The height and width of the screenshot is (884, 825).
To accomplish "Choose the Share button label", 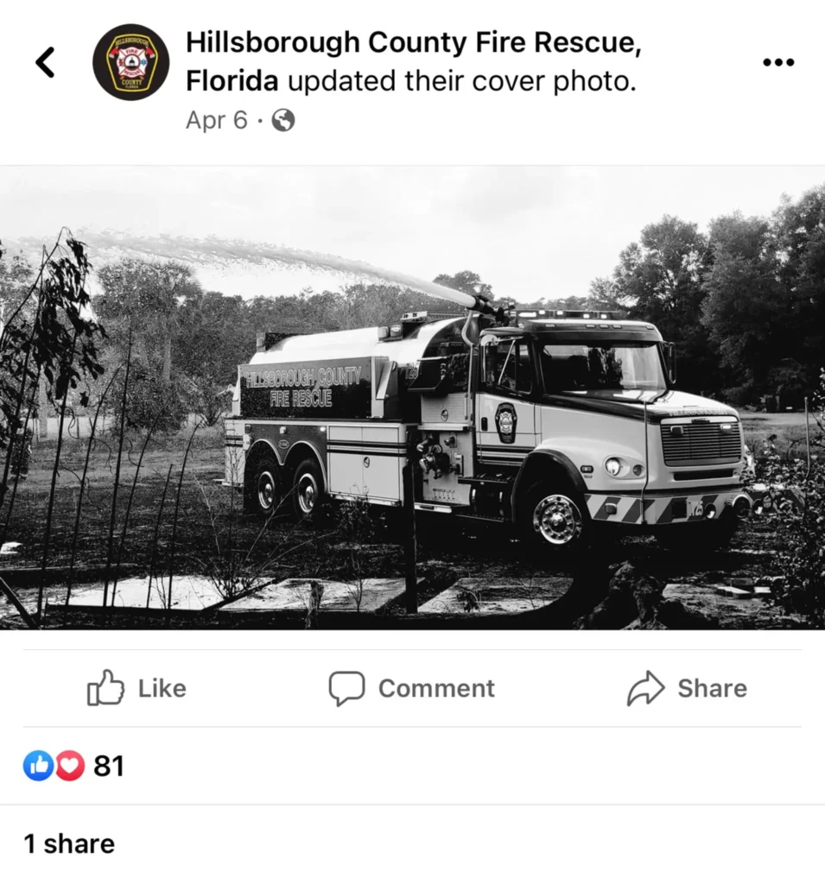I will click(x=712, y=688).
